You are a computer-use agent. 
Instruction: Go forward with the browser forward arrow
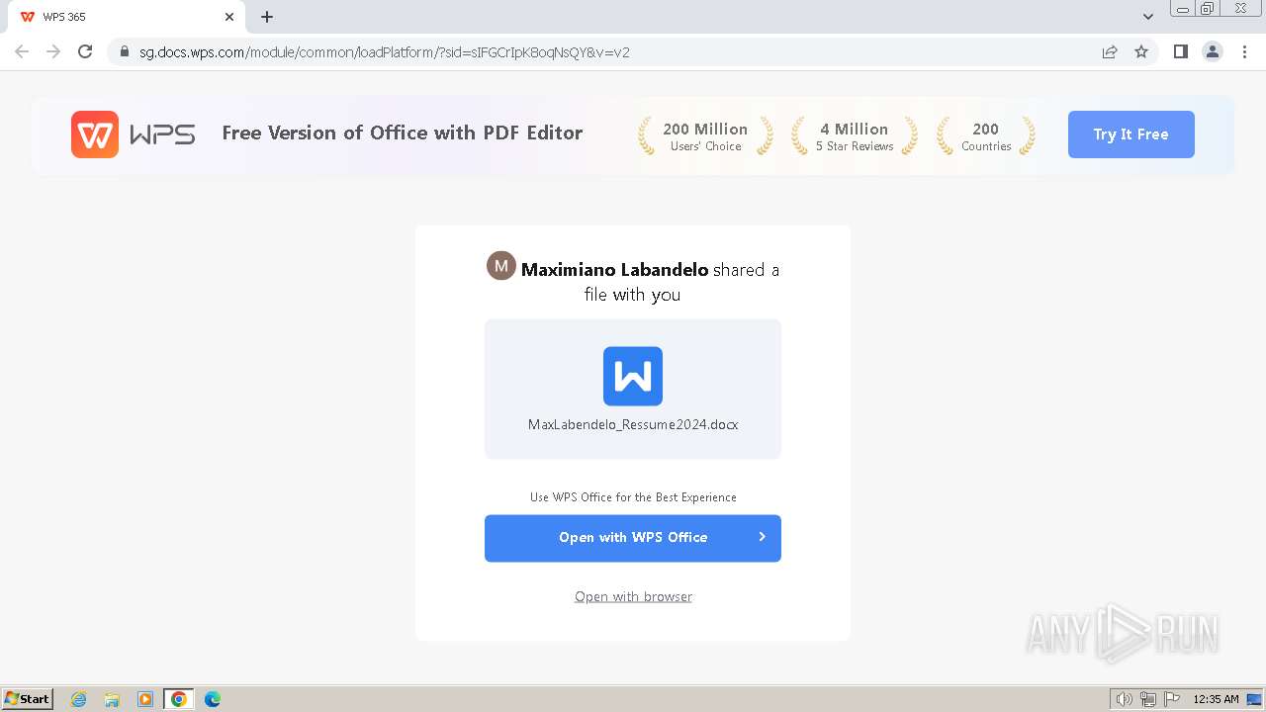pos(53,51)
